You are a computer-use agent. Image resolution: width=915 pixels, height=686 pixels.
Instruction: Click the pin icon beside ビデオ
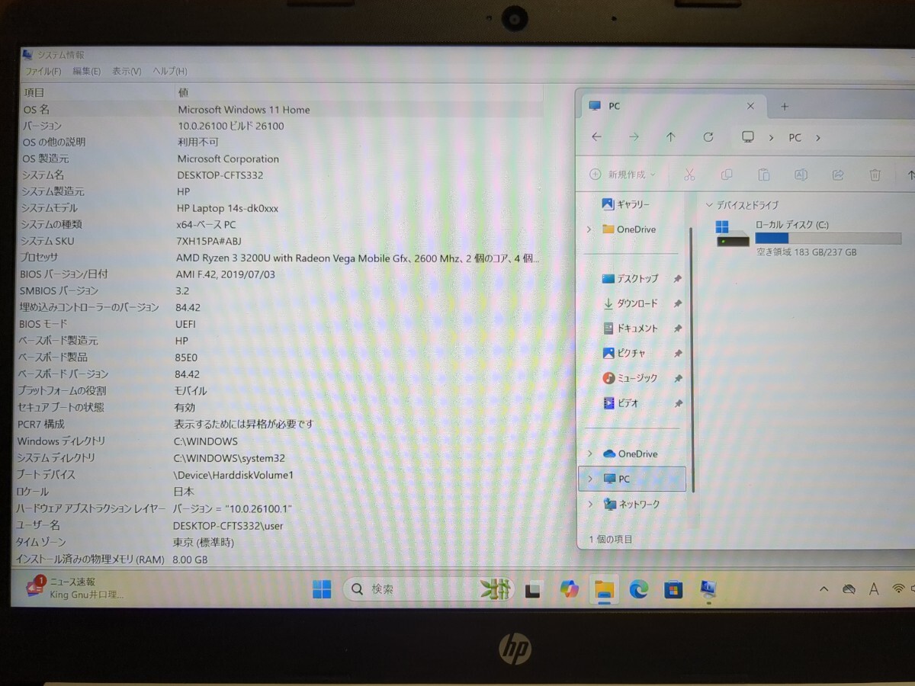[x=678, y=402]
